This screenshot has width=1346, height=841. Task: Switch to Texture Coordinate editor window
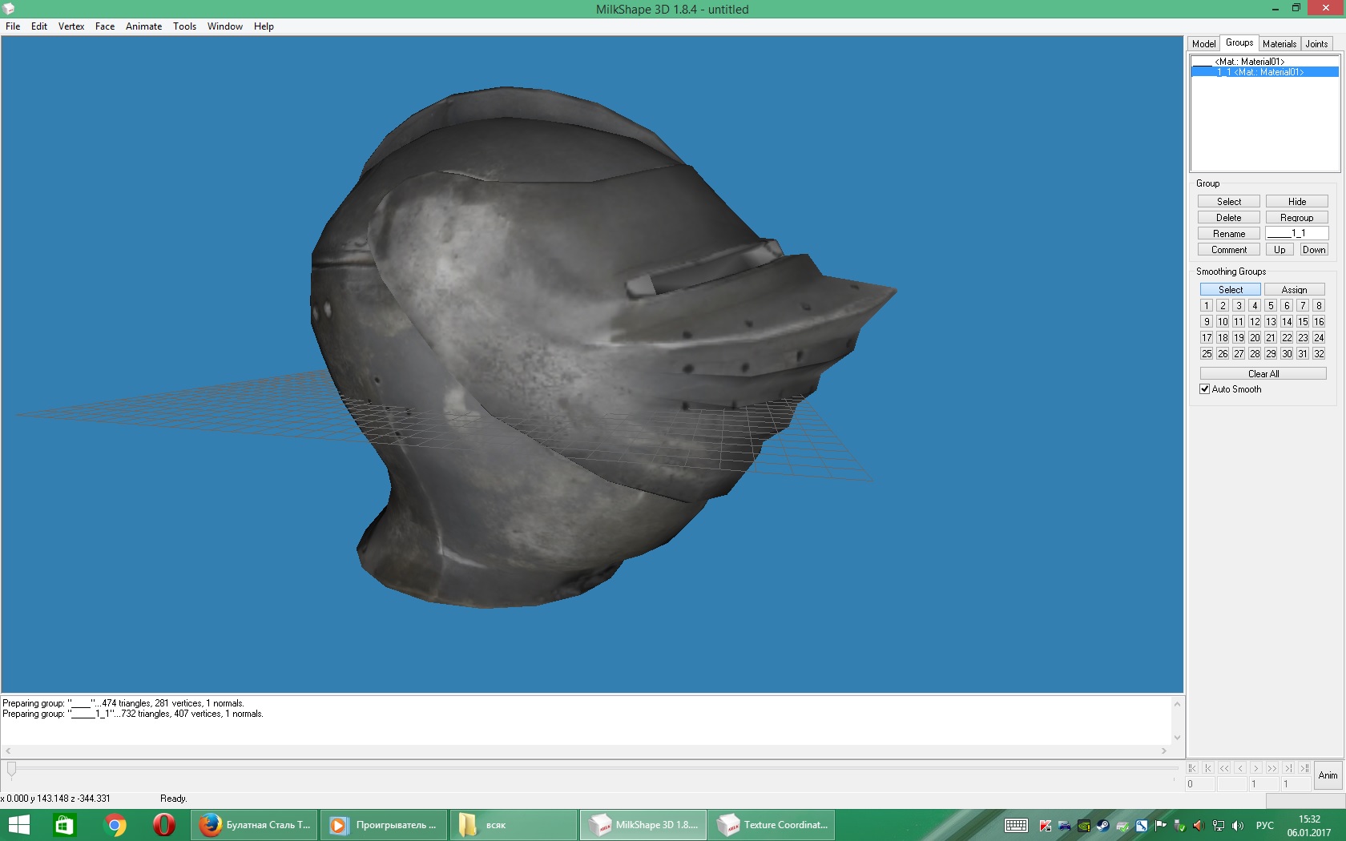pyautogui.click(x=772, y=825)
